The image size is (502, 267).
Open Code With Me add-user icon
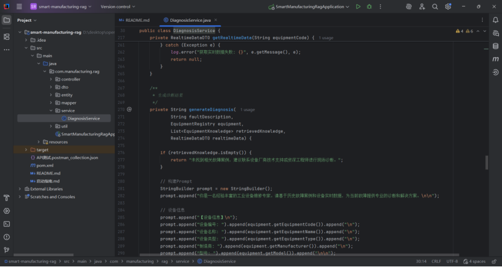pyautogui.click(x=422, y=7)
